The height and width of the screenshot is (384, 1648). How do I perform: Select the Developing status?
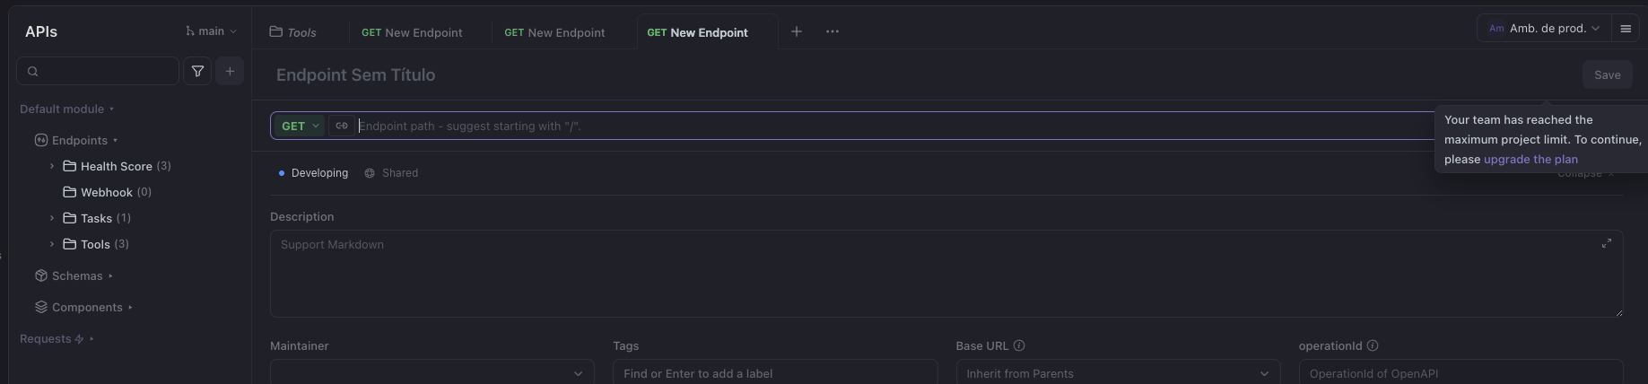click(313, 173)
